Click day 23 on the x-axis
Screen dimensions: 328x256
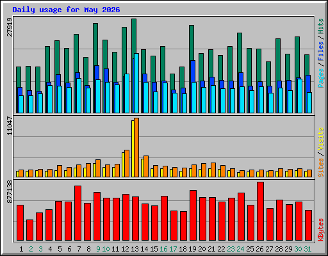(231, 249)
